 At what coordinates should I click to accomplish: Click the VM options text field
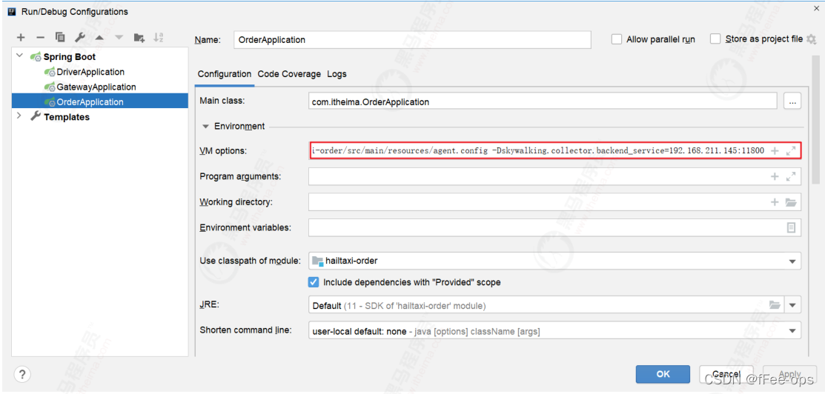click(554, 152)
